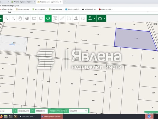
Task: Expand the print options dropdown arrow
Action: tap(105, 18)
